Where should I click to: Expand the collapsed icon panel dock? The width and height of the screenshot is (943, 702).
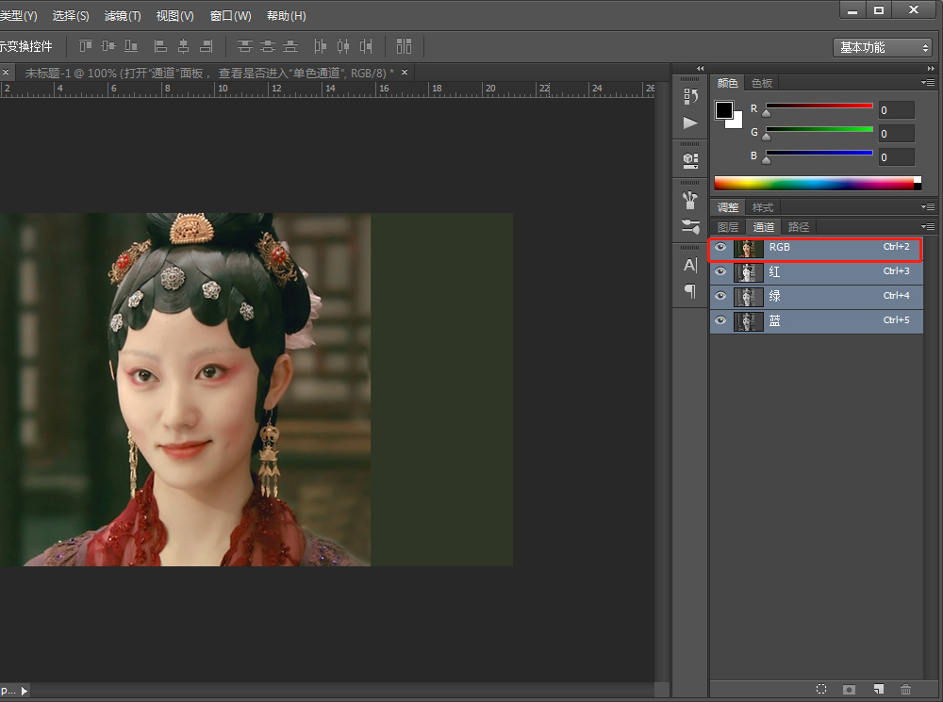click(700, 69)
